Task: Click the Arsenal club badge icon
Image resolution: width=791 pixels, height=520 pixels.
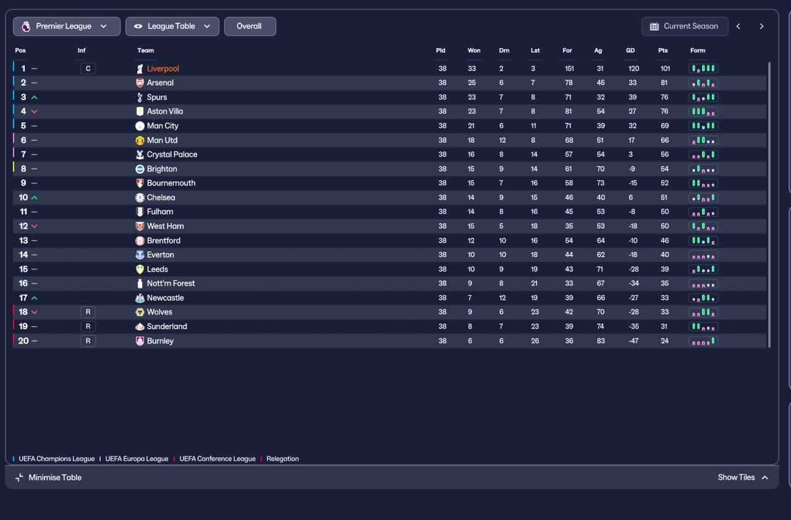Action: (x=140, y=83)
